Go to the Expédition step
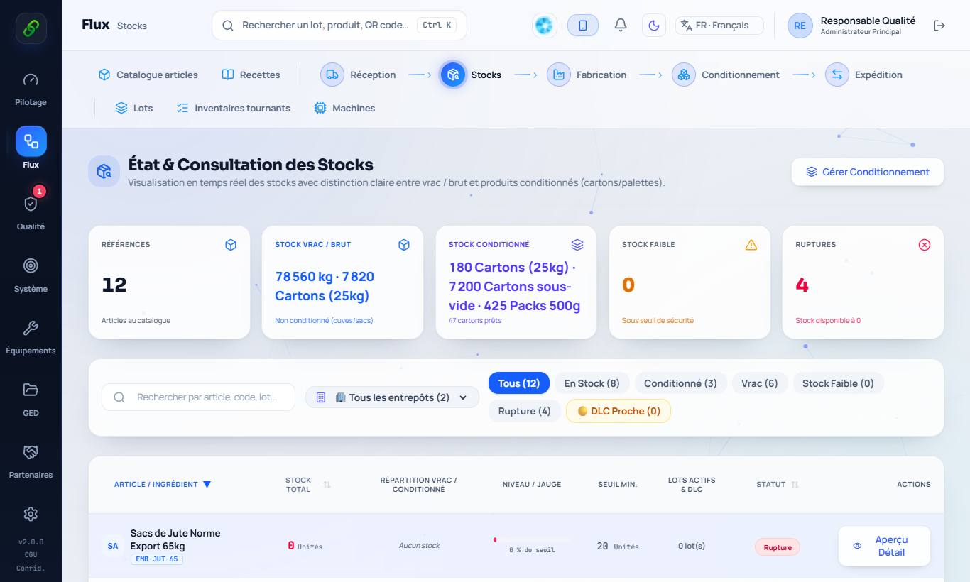 (x=864, y=75)
